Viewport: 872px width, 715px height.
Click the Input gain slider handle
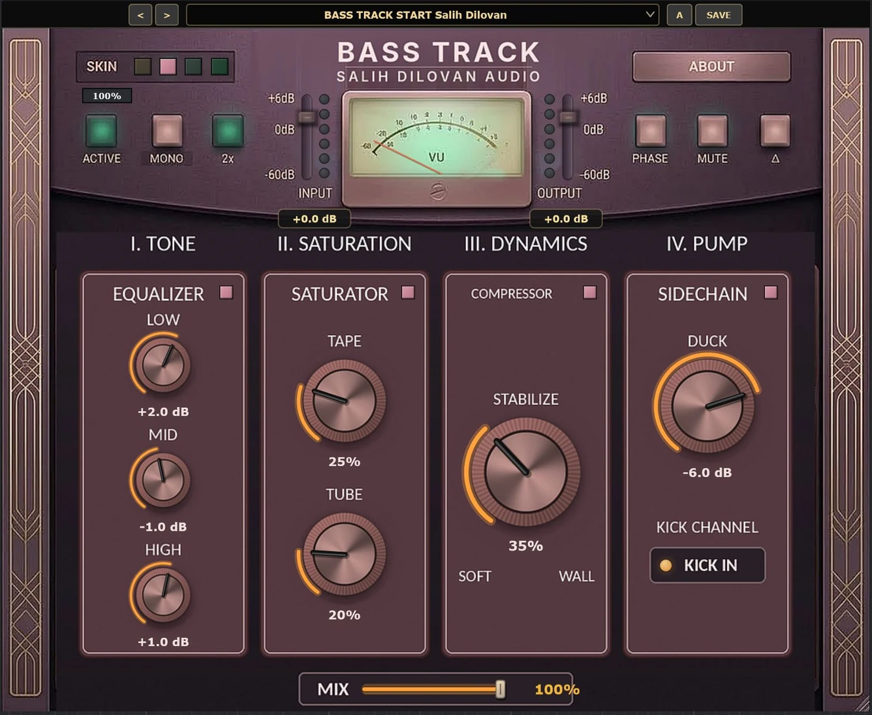click(x=306, y=117)
